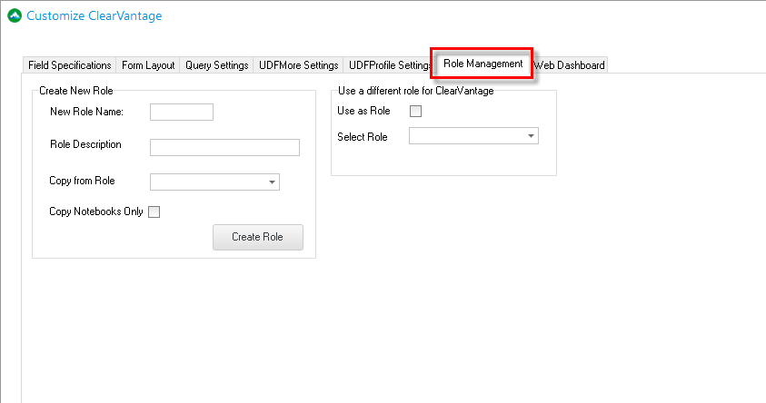
Task: Click the Create Role button
Action: pos(258,237)
